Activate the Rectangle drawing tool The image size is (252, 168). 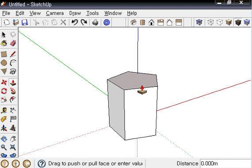4,54
